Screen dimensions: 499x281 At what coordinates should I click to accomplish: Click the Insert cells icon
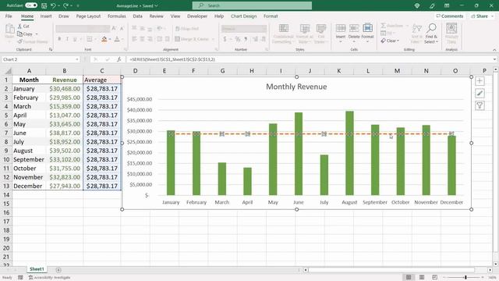tap(341, 28)
